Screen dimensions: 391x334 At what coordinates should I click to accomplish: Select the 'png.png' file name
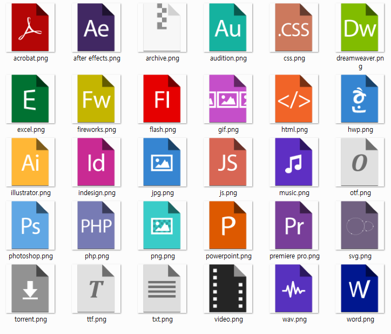(163, 256)
